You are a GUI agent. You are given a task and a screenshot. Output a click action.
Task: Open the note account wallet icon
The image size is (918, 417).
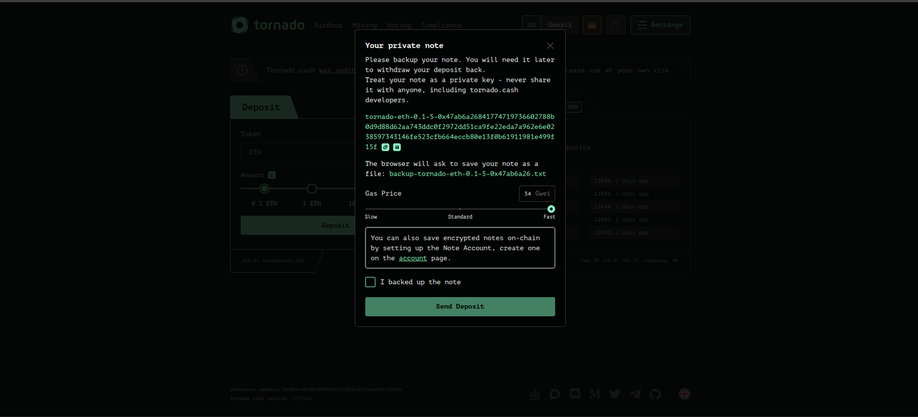616,25
